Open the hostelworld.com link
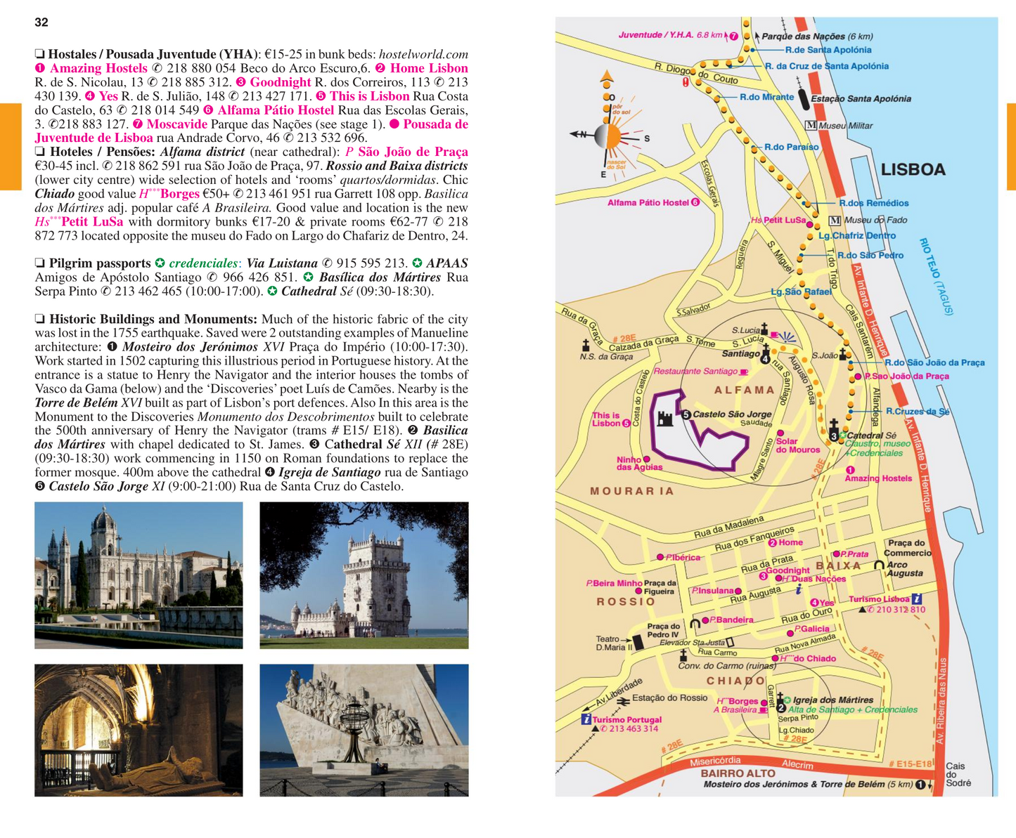Viewport: 1016px width, 838px height. click(423, 55)
